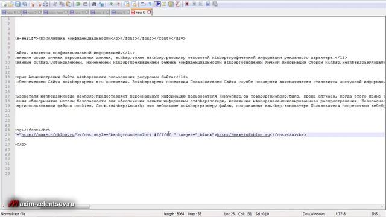Click the 'Политика конфиденциальности' heading text on line 5
This screenshot has height=217, width=386.
(78, 39)
